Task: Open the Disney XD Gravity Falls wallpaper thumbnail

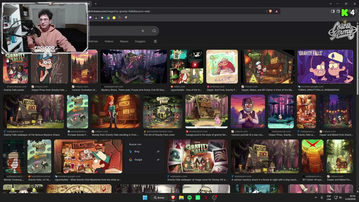Action: pos(197,156)
